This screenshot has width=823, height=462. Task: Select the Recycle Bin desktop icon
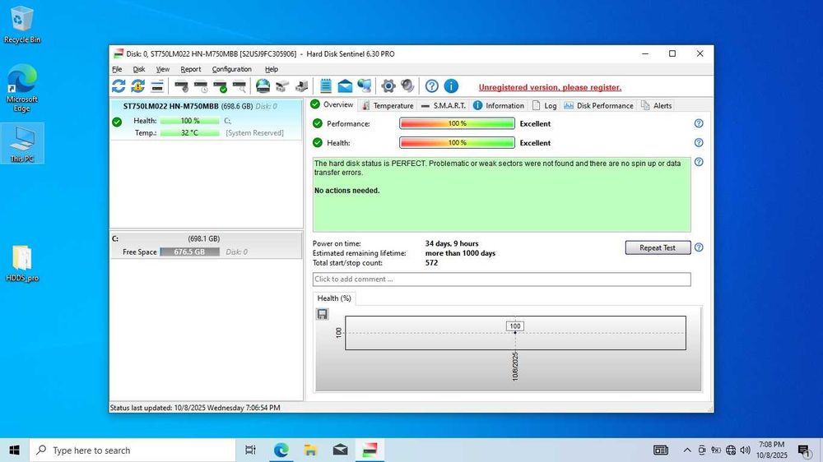[x=22, y=25]
